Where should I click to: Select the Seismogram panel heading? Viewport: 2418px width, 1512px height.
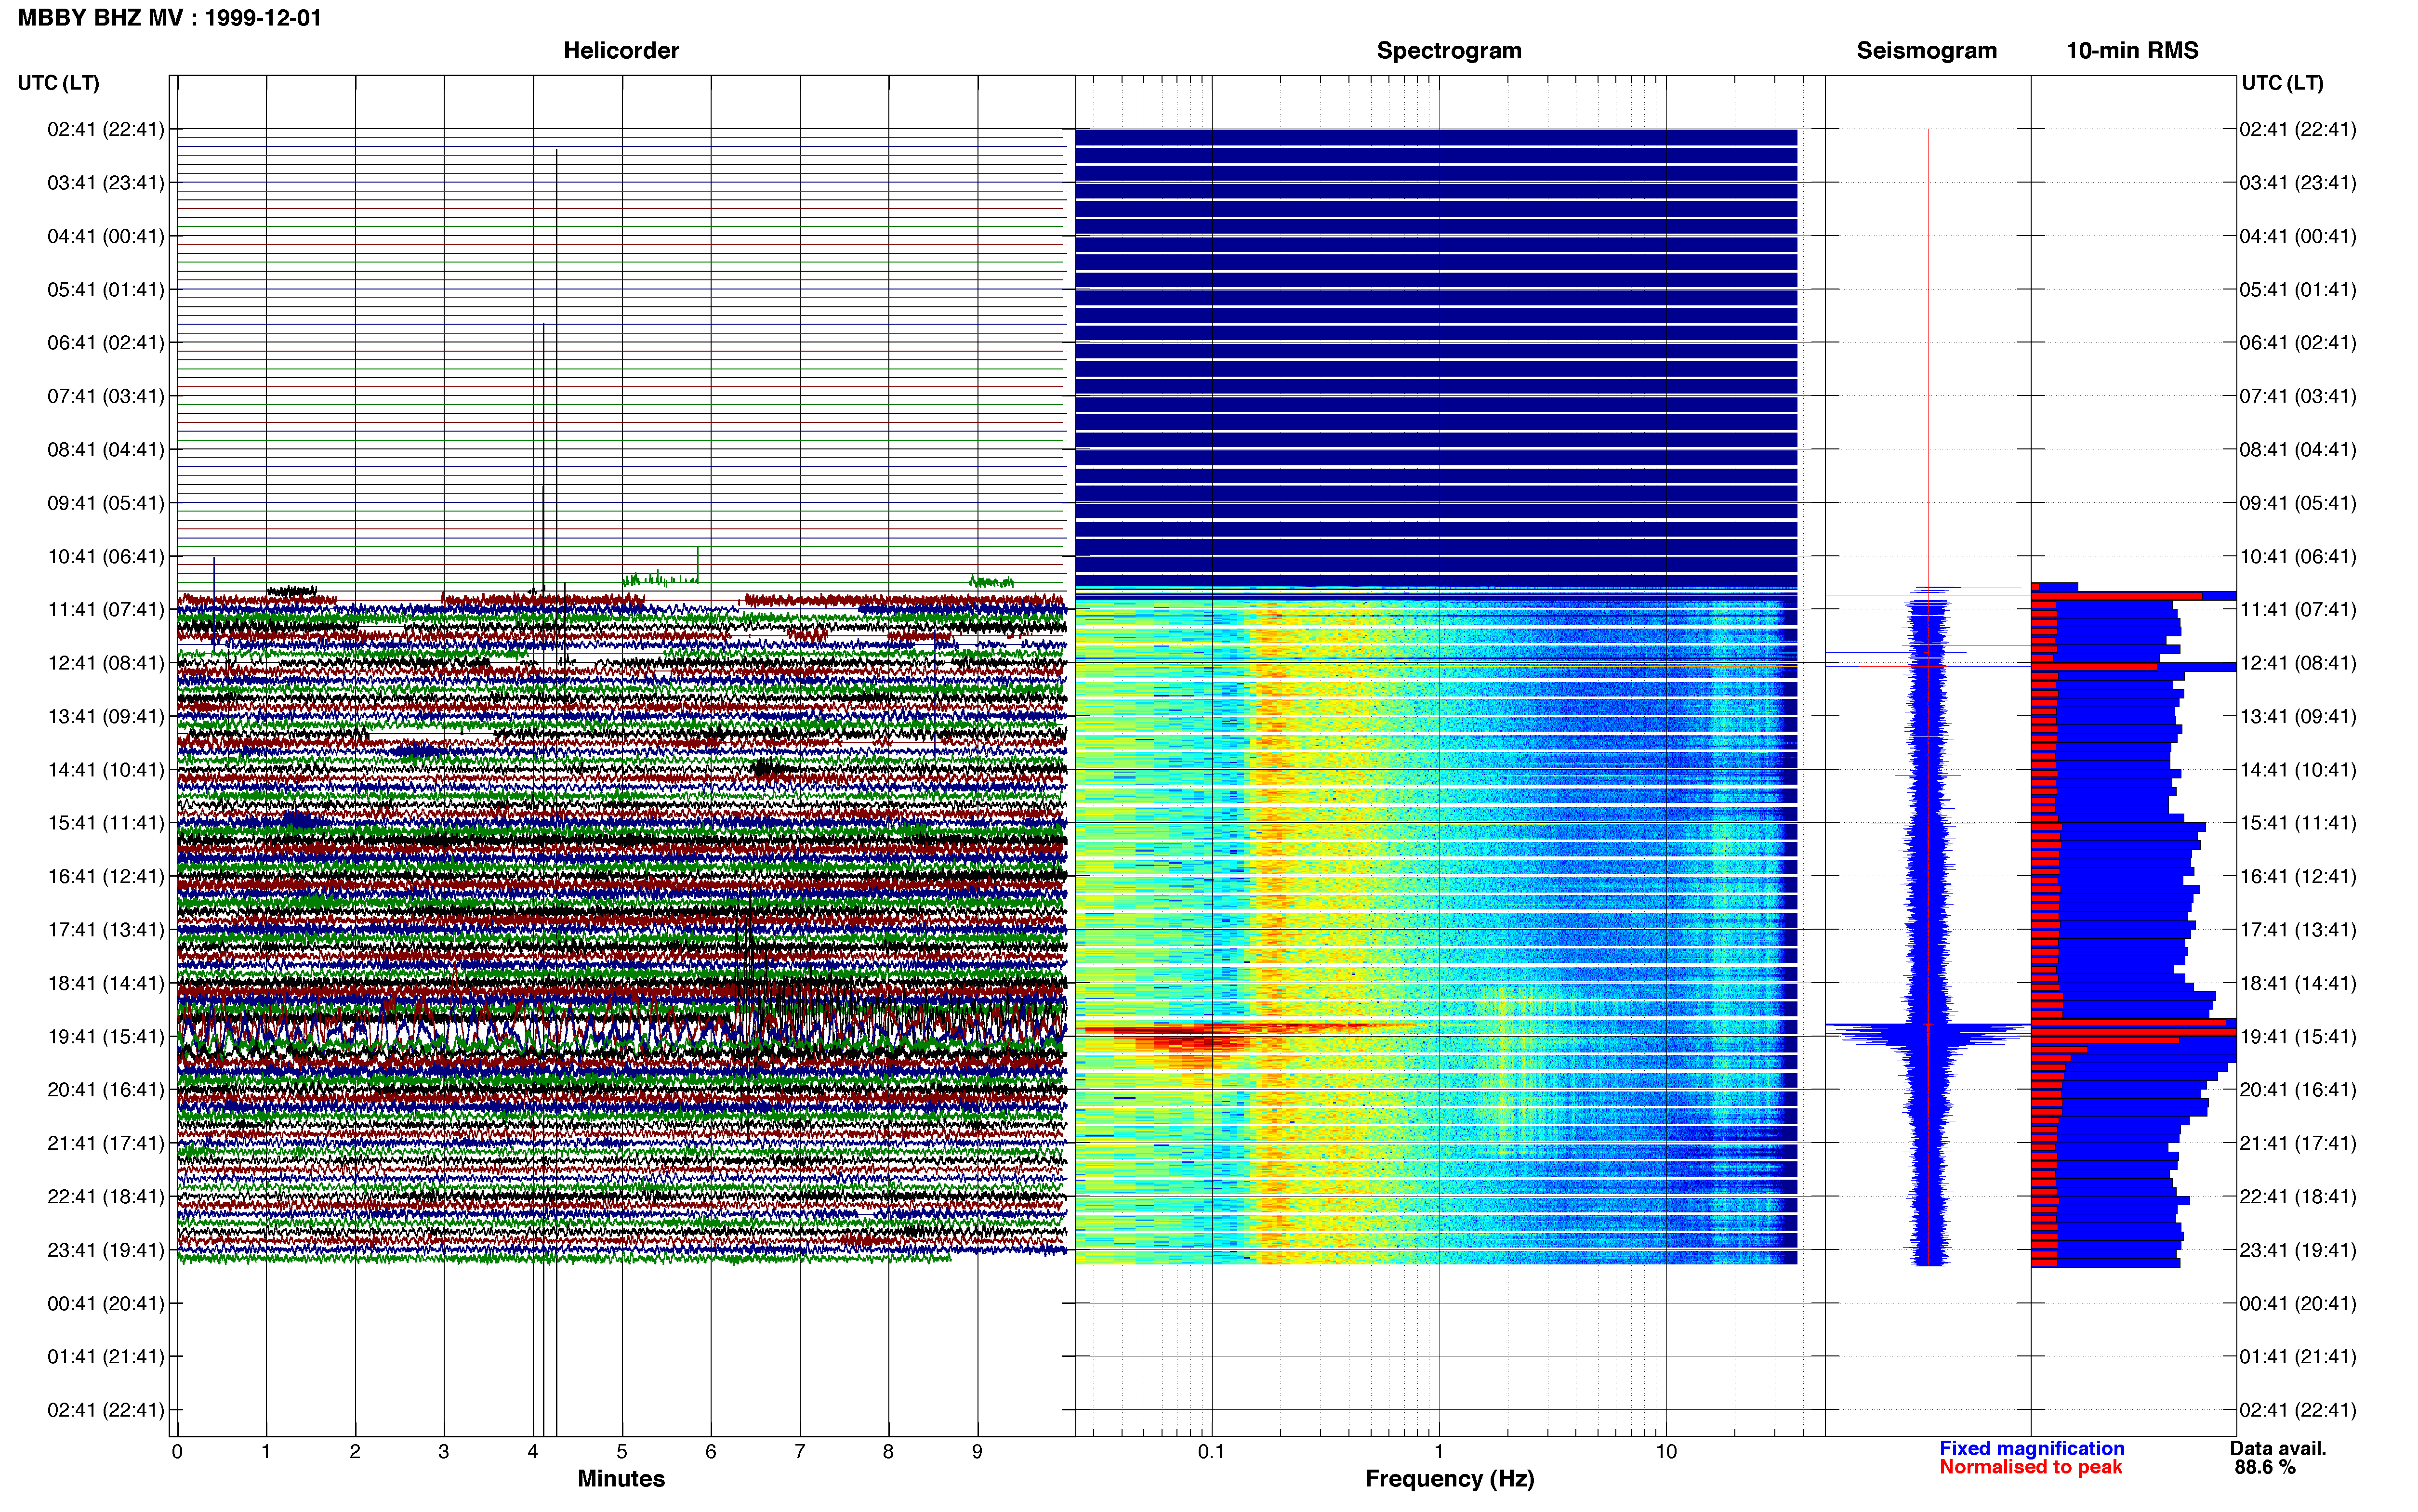[1926, 50]
